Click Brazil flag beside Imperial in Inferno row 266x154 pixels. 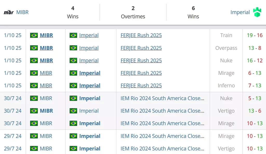coord(73,86)
